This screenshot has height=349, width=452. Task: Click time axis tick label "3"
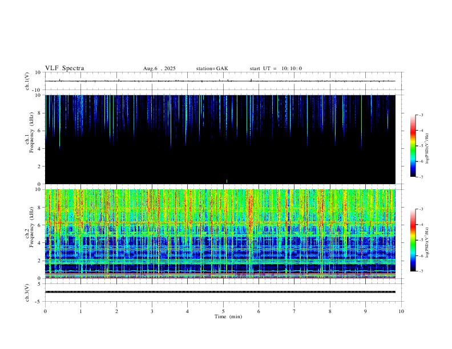click(x=152, y=311)
